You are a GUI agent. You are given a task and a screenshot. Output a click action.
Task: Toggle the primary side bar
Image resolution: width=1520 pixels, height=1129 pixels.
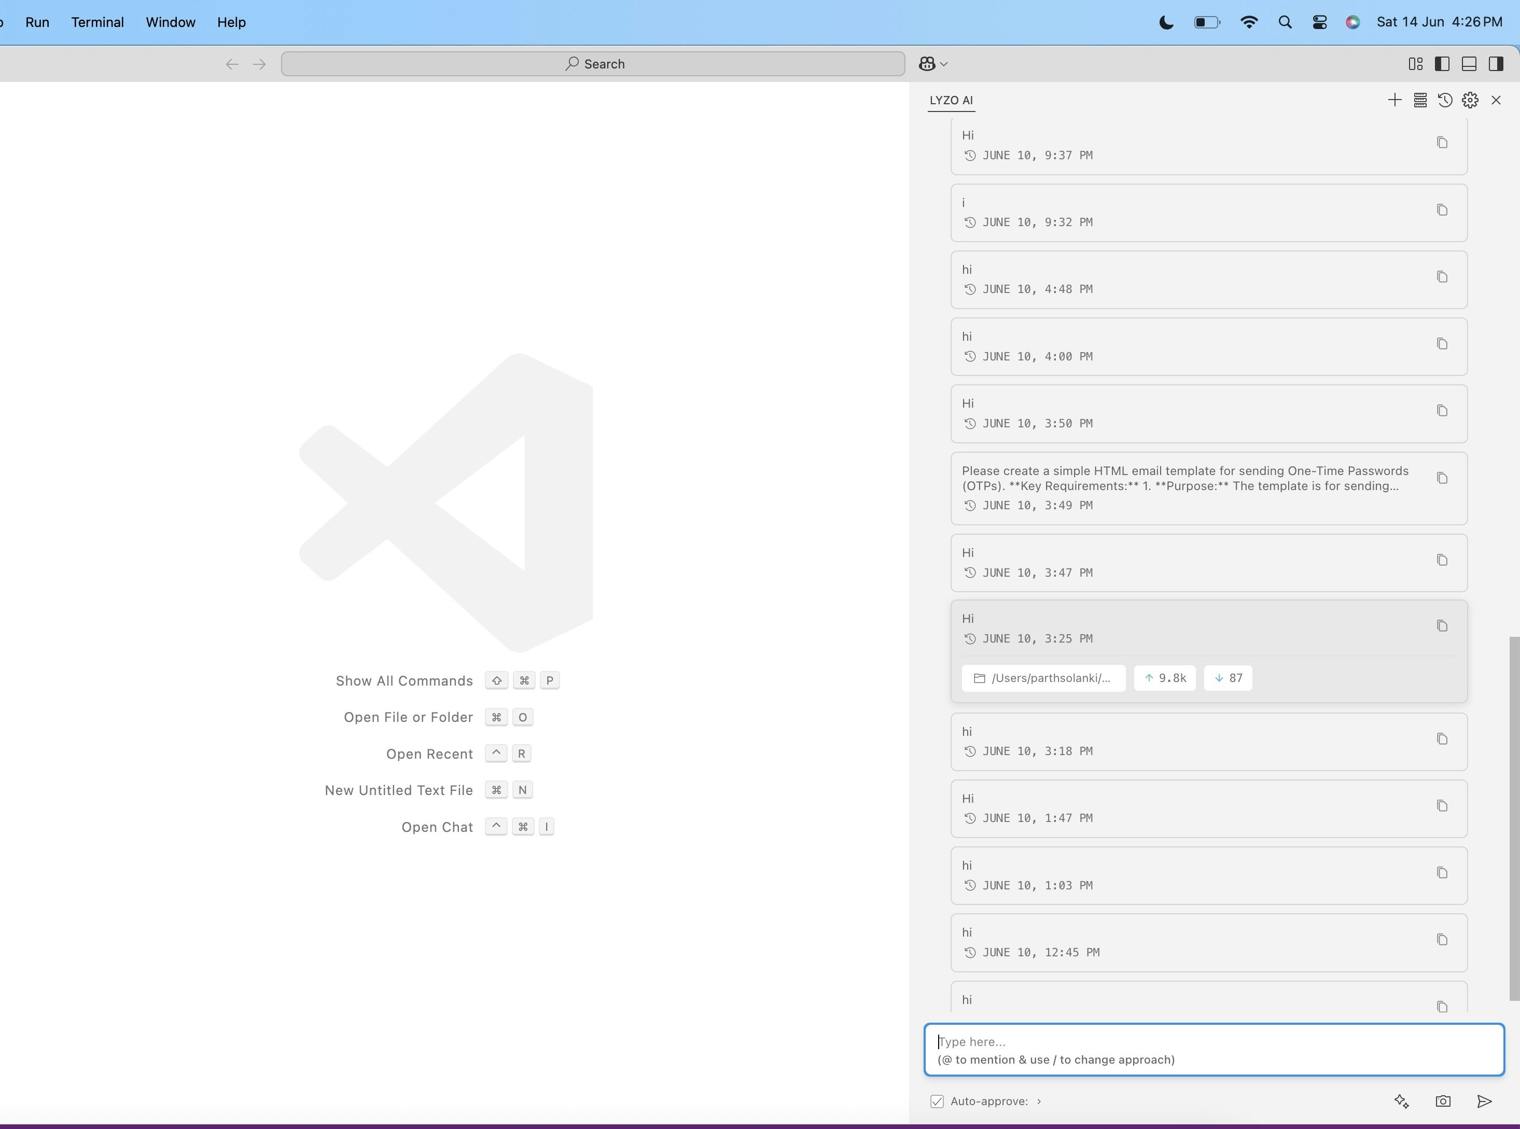tap(1442, 64)
